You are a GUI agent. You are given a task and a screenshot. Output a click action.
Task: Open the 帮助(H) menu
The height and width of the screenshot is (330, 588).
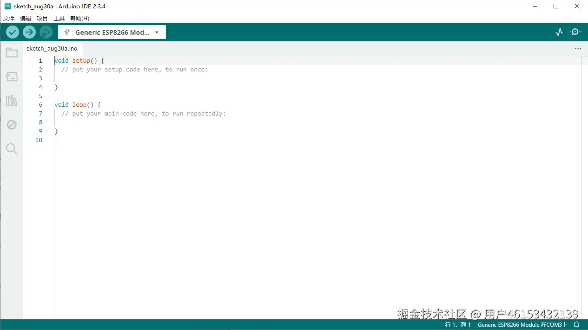tap(79, 19)
